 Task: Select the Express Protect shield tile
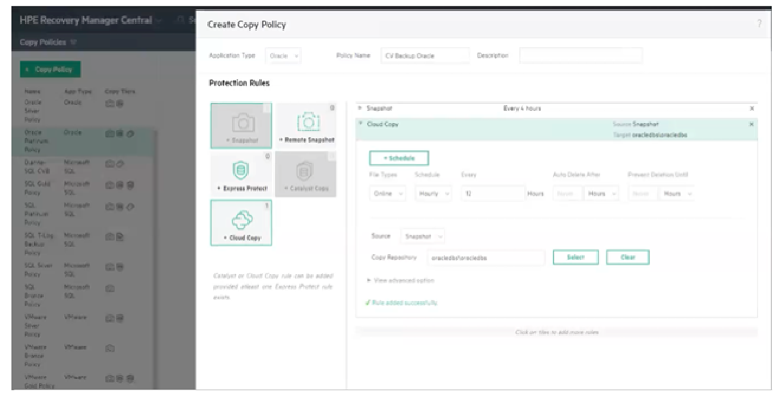click(x=241, y=174)
